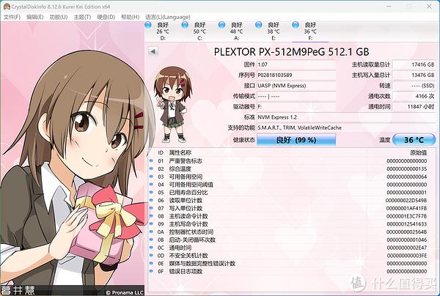Viewport: 440px width, 296px height.
Task: Open the 主题(T) menu
Action: (82, 17)
